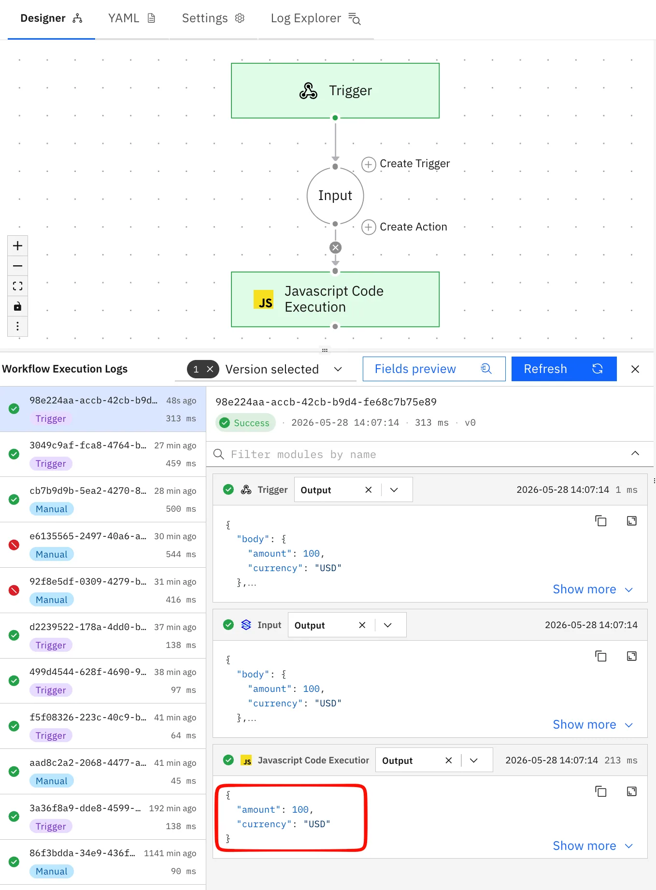656x890 pixels.
Task: Expand Javascript output to fullscreen
Action: coord(632,791)
